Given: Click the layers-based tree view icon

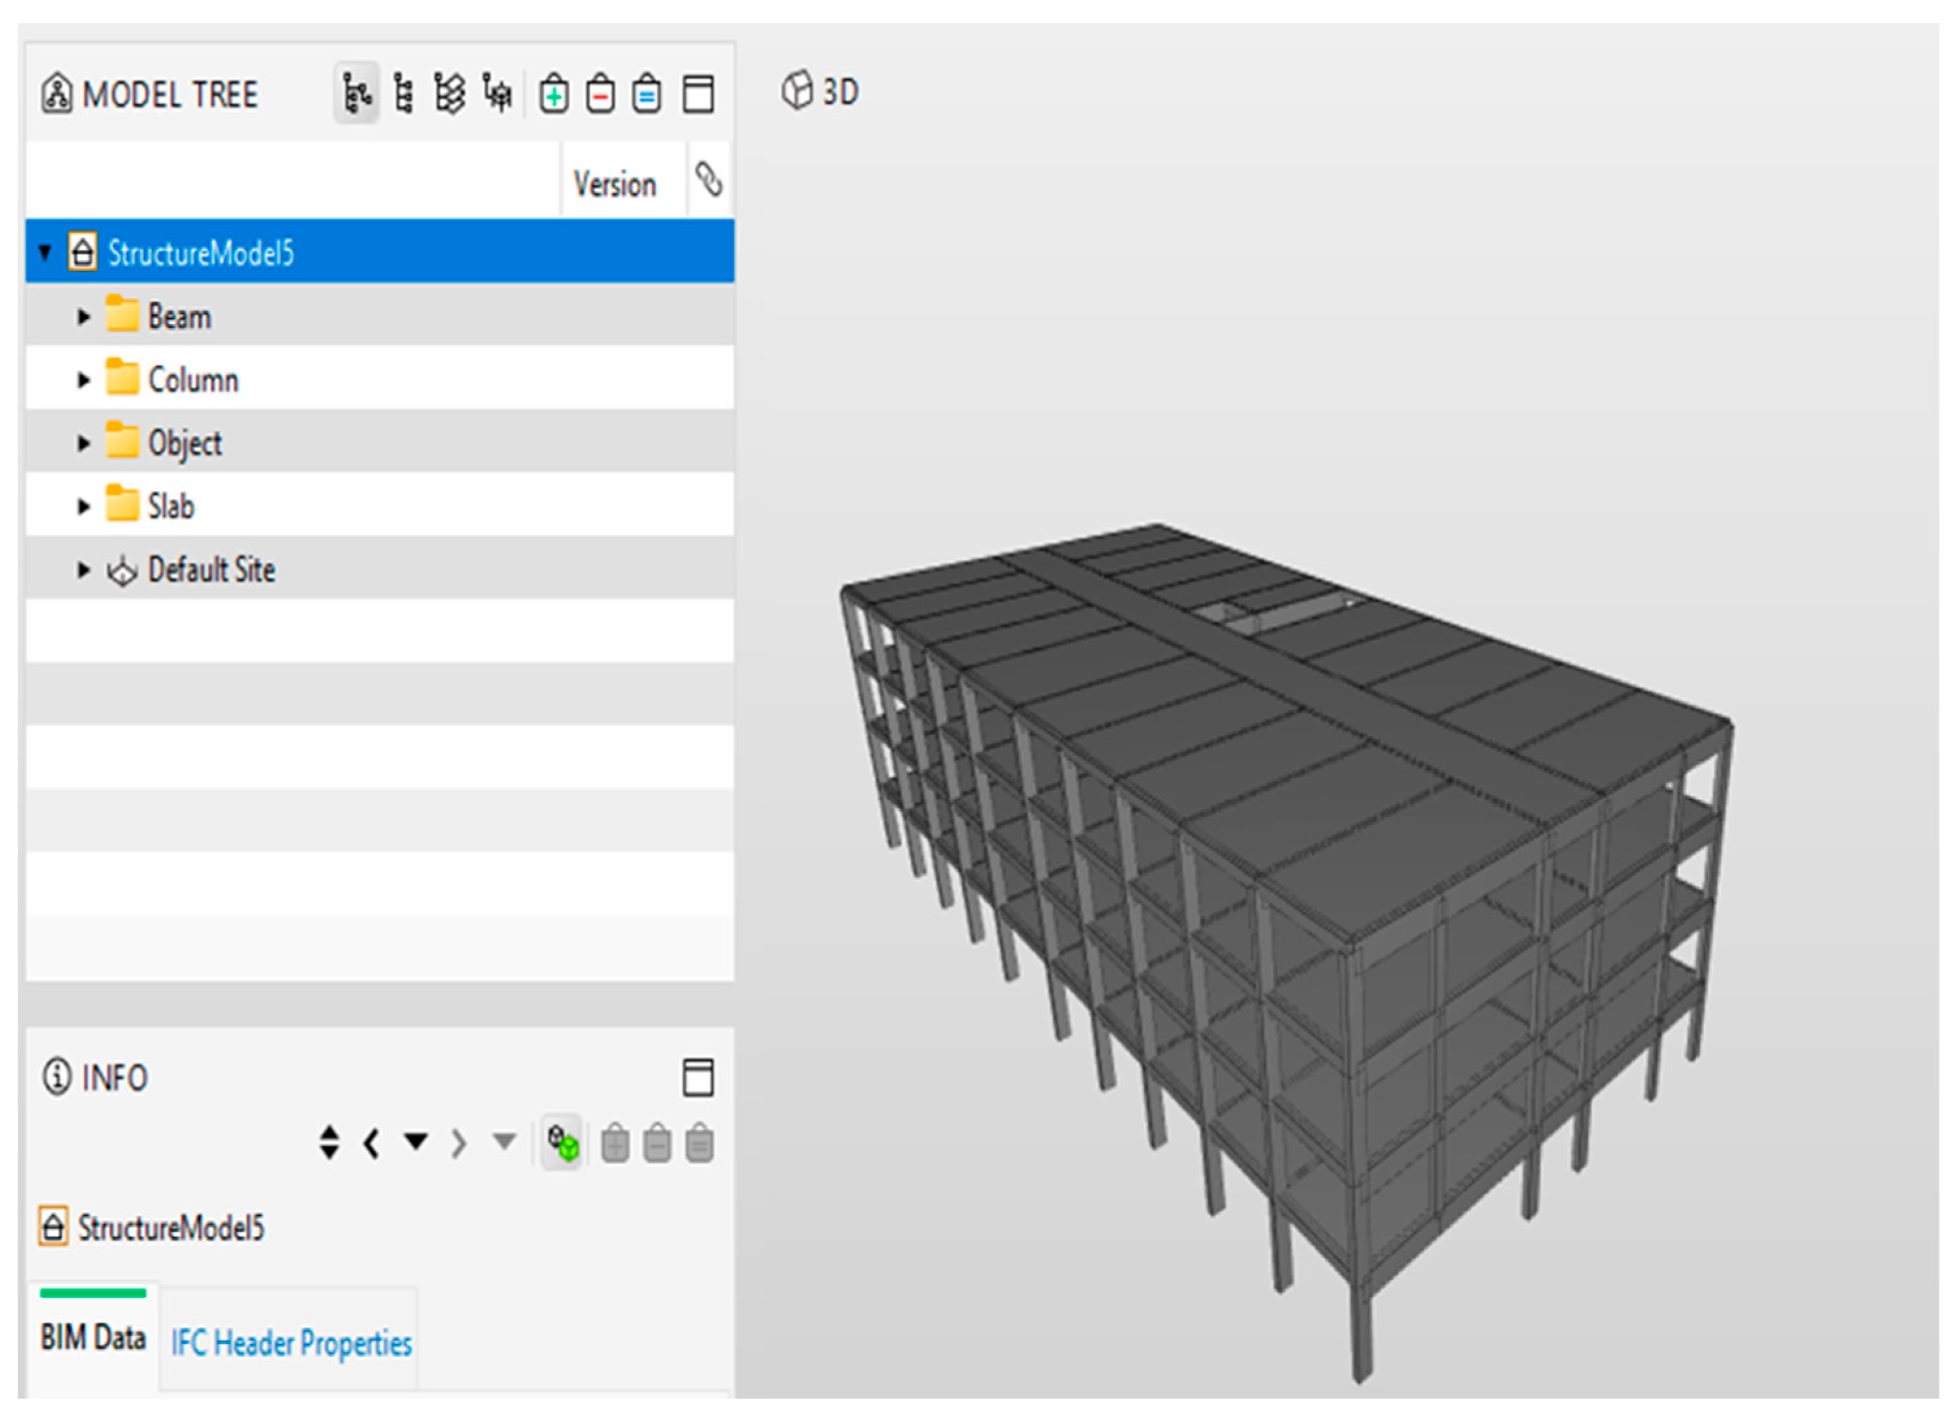Looking at the screenshot, I should 449,92.
